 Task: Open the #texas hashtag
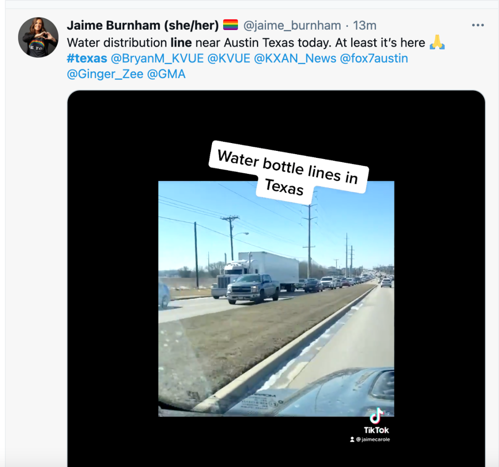click(87, 59)
